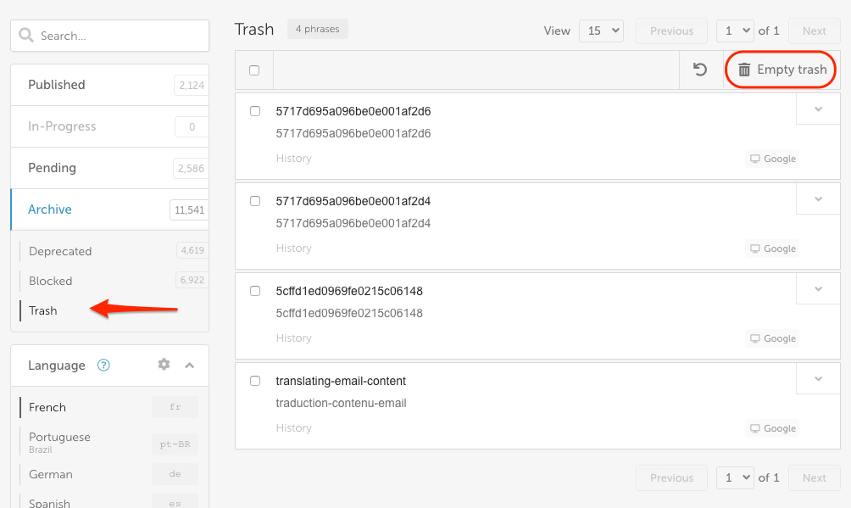851x508 pixels.
Task: Click the Empty trash button
Action: click(x=781, y=70)
